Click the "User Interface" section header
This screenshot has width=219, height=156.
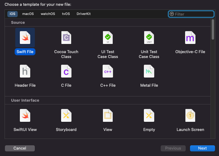pyautogui.click(x=25, y=100)
